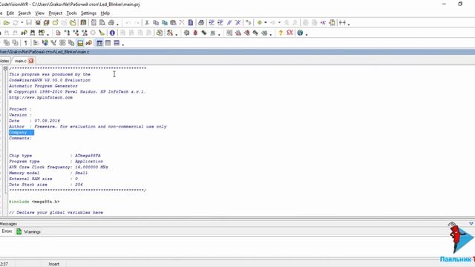The width and height of the screenshot is (475, 267).
Task: Toggle the highlighted yellow panel icon
Action: (x=80, y=43)
